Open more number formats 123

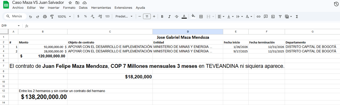click(x=107, y=16)
